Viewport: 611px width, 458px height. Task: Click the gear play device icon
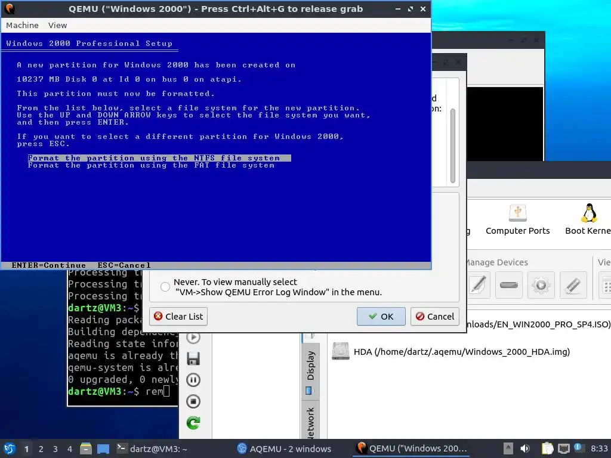click(541, 285)
